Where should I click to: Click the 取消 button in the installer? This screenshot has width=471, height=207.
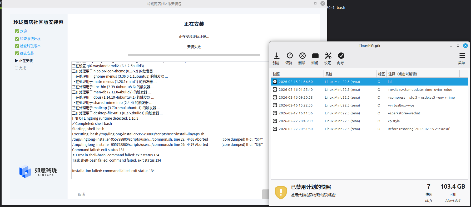tap(81, 194)
